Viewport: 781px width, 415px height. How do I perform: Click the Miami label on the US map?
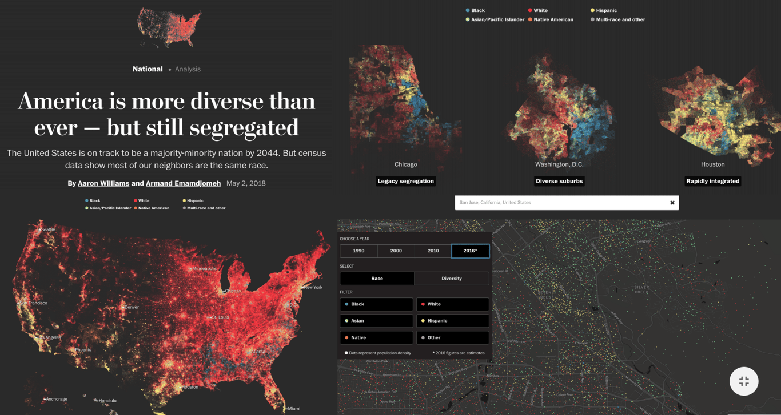[x=293, y=408]
